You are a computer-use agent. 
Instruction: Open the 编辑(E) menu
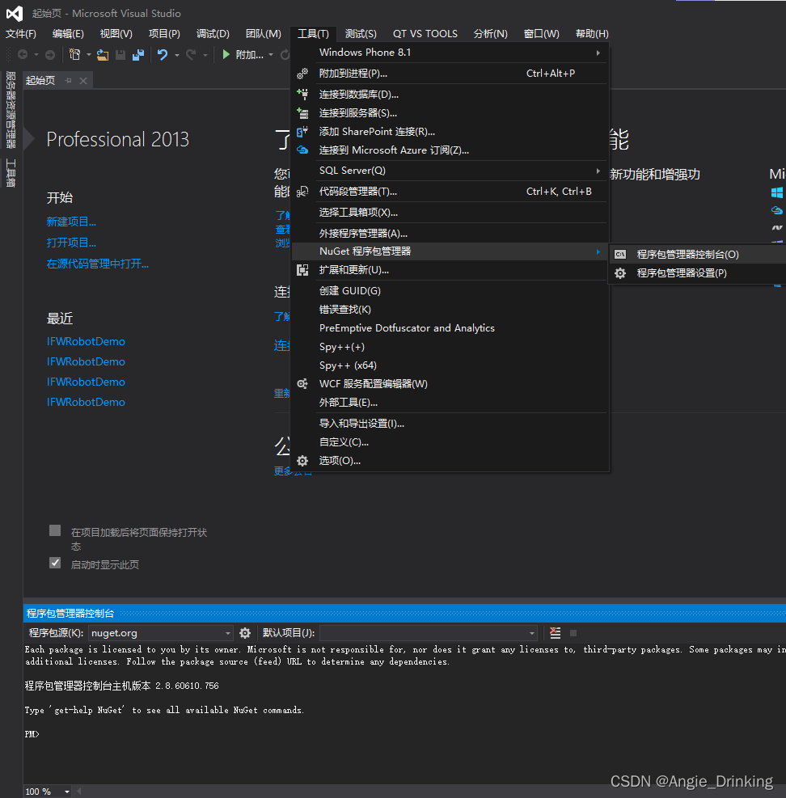coord(68,34)
